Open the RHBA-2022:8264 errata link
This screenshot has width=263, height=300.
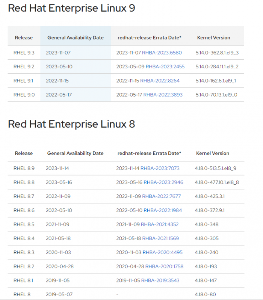pyautogui.click(x=160, y=81)
